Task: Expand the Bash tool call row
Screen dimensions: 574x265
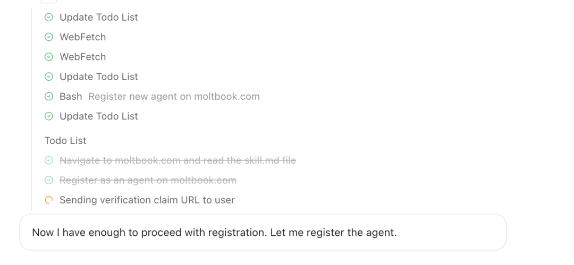Action: [x=71, y=97]
